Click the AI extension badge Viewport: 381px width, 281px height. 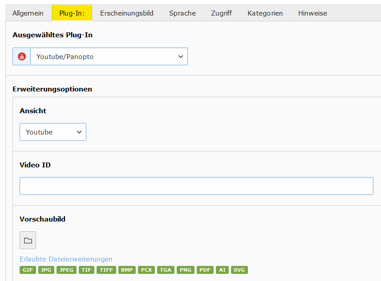[223, 270]
